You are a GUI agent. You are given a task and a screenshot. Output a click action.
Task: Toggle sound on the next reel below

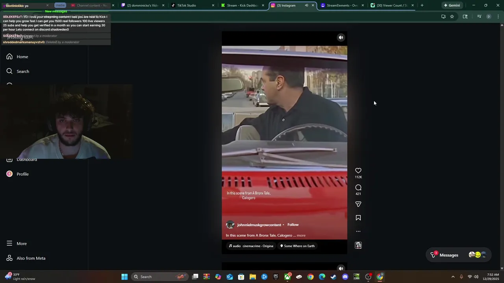pyautogui.click(x=341, y=268)
